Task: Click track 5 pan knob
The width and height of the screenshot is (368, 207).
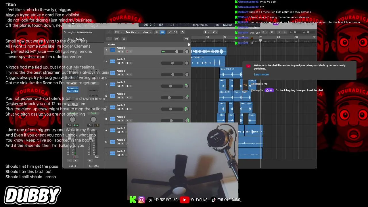Action: coord(187,86)
